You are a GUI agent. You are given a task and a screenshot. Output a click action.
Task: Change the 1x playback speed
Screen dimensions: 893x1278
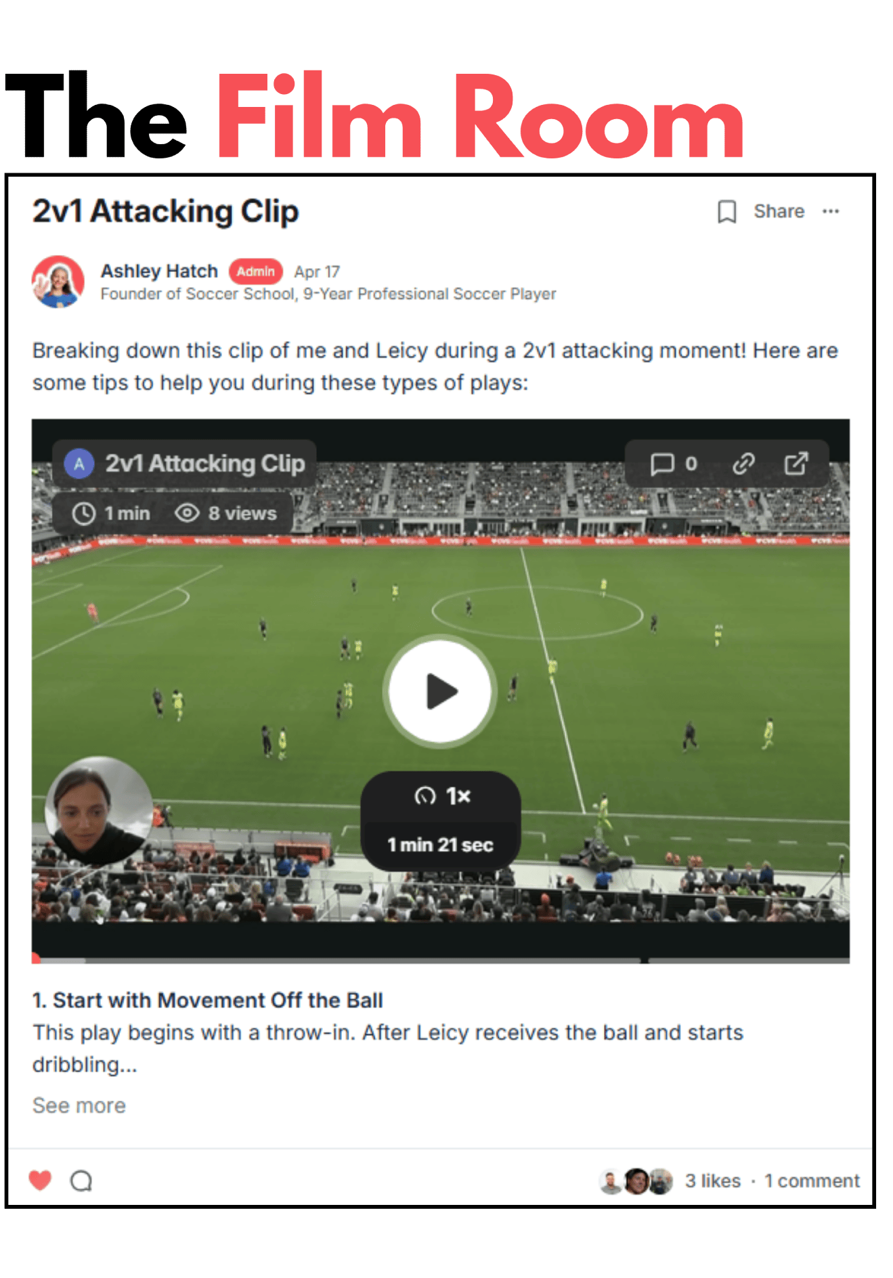pos(441,796)
